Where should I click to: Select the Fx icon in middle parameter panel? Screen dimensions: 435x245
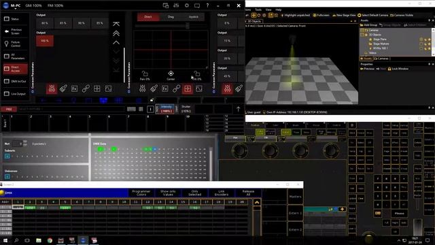click(x=164, y=88)
